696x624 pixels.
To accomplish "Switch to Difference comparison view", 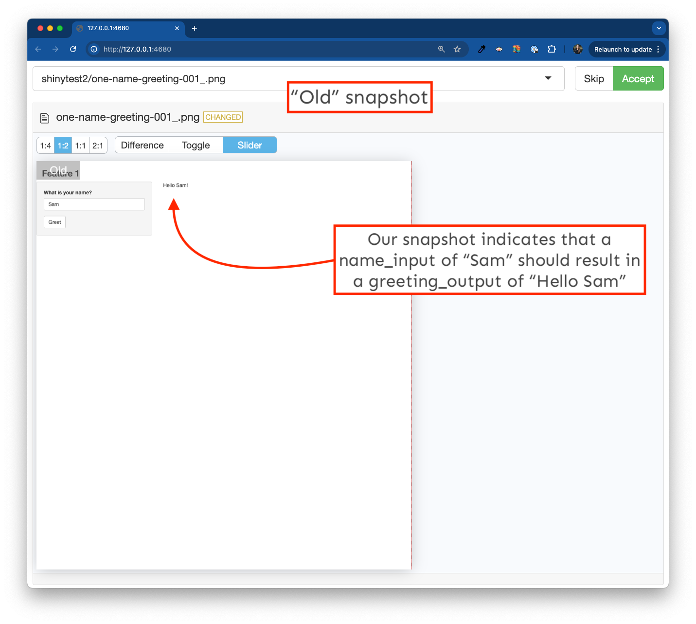I will (x=142, y=145).
